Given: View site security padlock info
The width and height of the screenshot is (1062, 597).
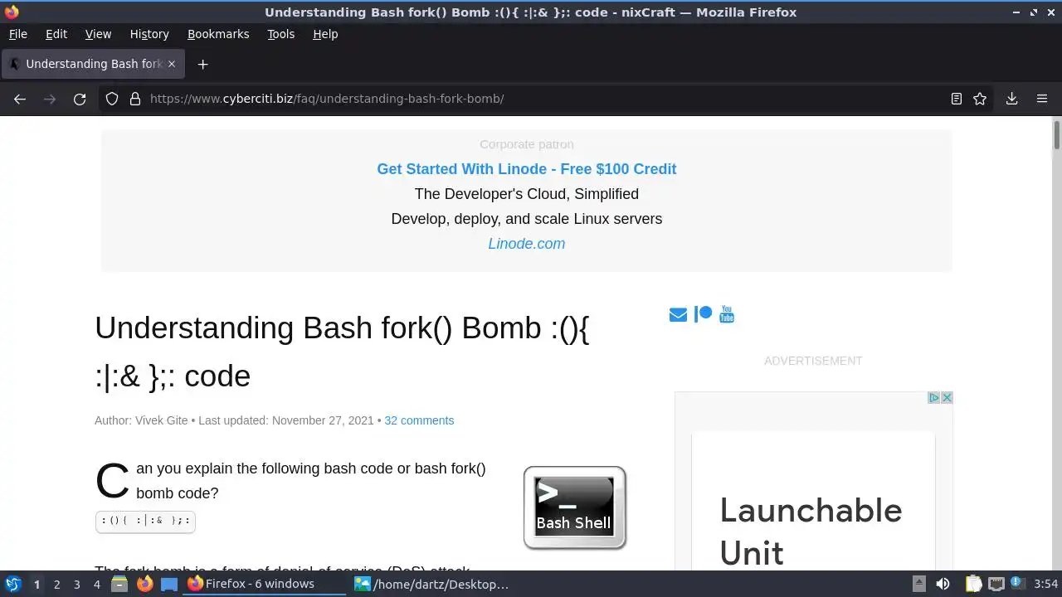Looking at the screenshot, I should [135, 99].
